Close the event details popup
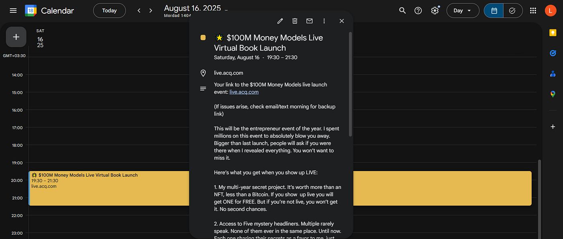 pyautogui.click(x=342, y=21)
